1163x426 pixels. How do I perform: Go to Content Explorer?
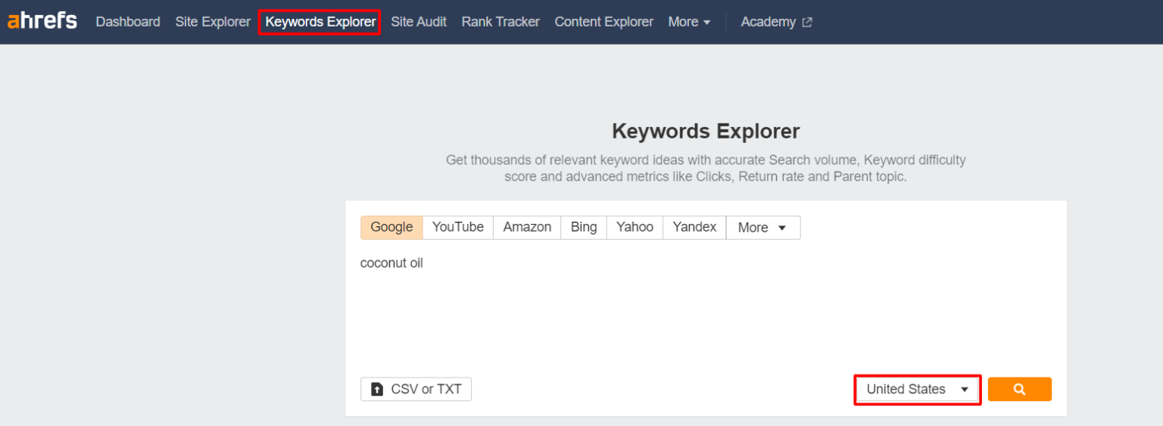[x=603, y=22]
